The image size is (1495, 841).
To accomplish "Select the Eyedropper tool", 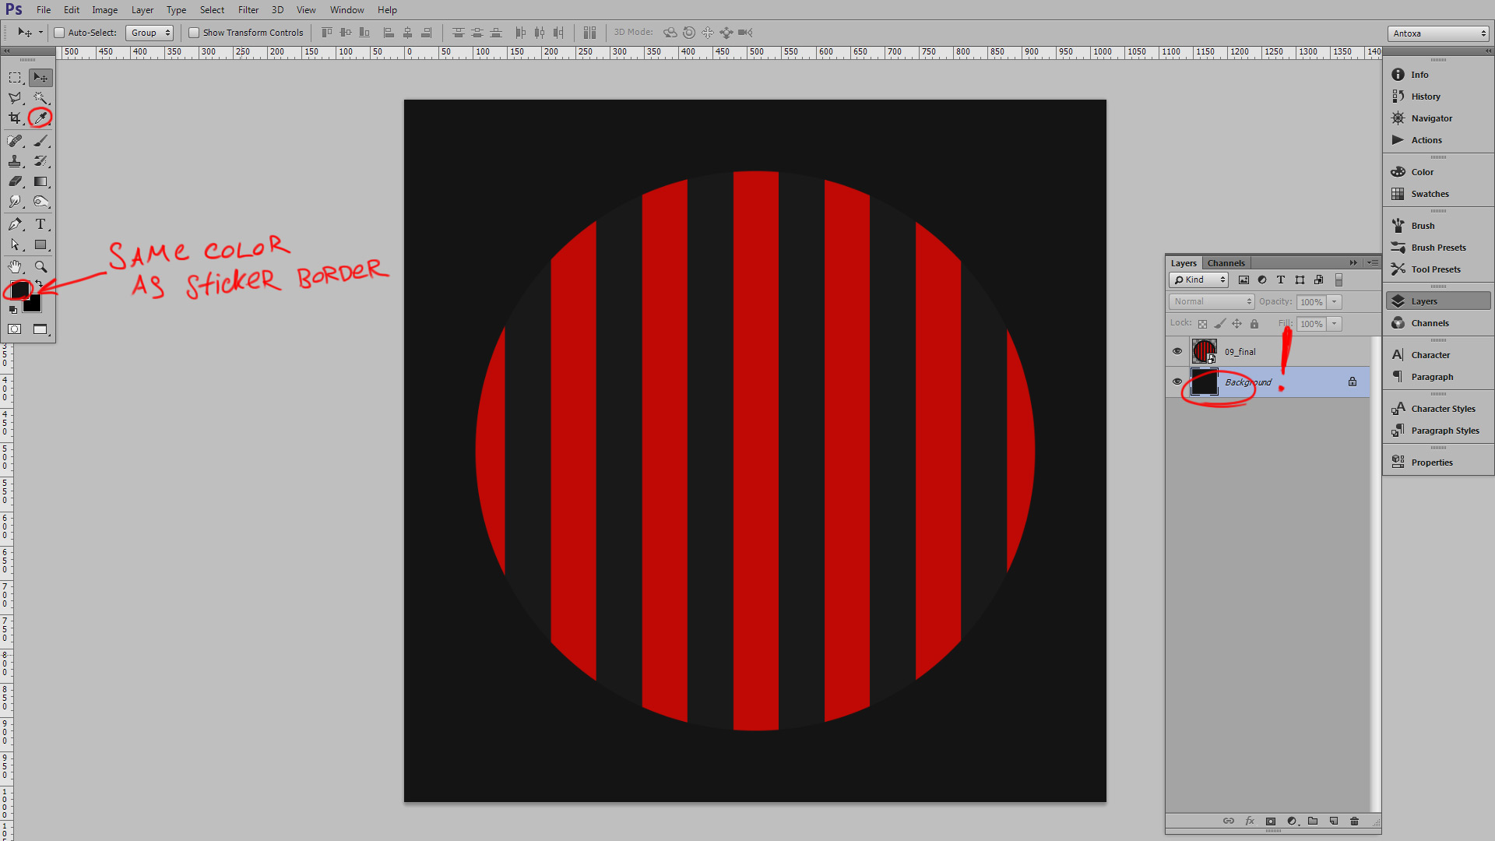I will point(40,118).
